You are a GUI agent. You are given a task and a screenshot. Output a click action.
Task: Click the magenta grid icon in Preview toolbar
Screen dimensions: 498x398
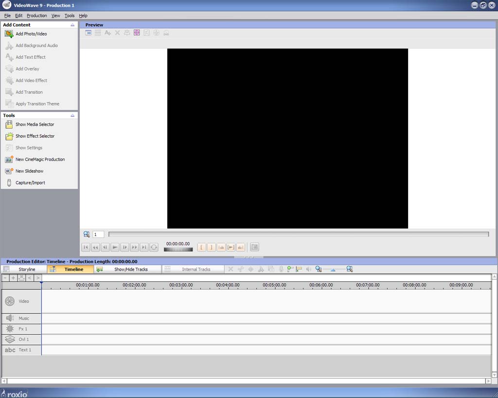[137, 33]
